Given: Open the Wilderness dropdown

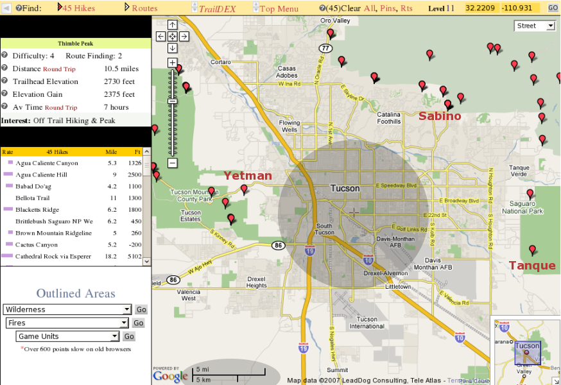Looking at the screenshot, I should pos(67,309).
